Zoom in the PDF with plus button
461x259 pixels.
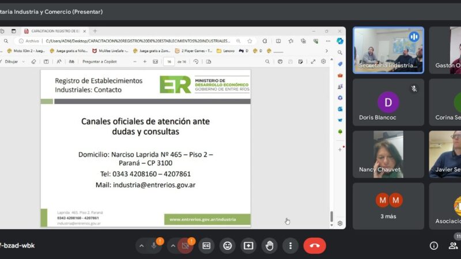[145, 62]
